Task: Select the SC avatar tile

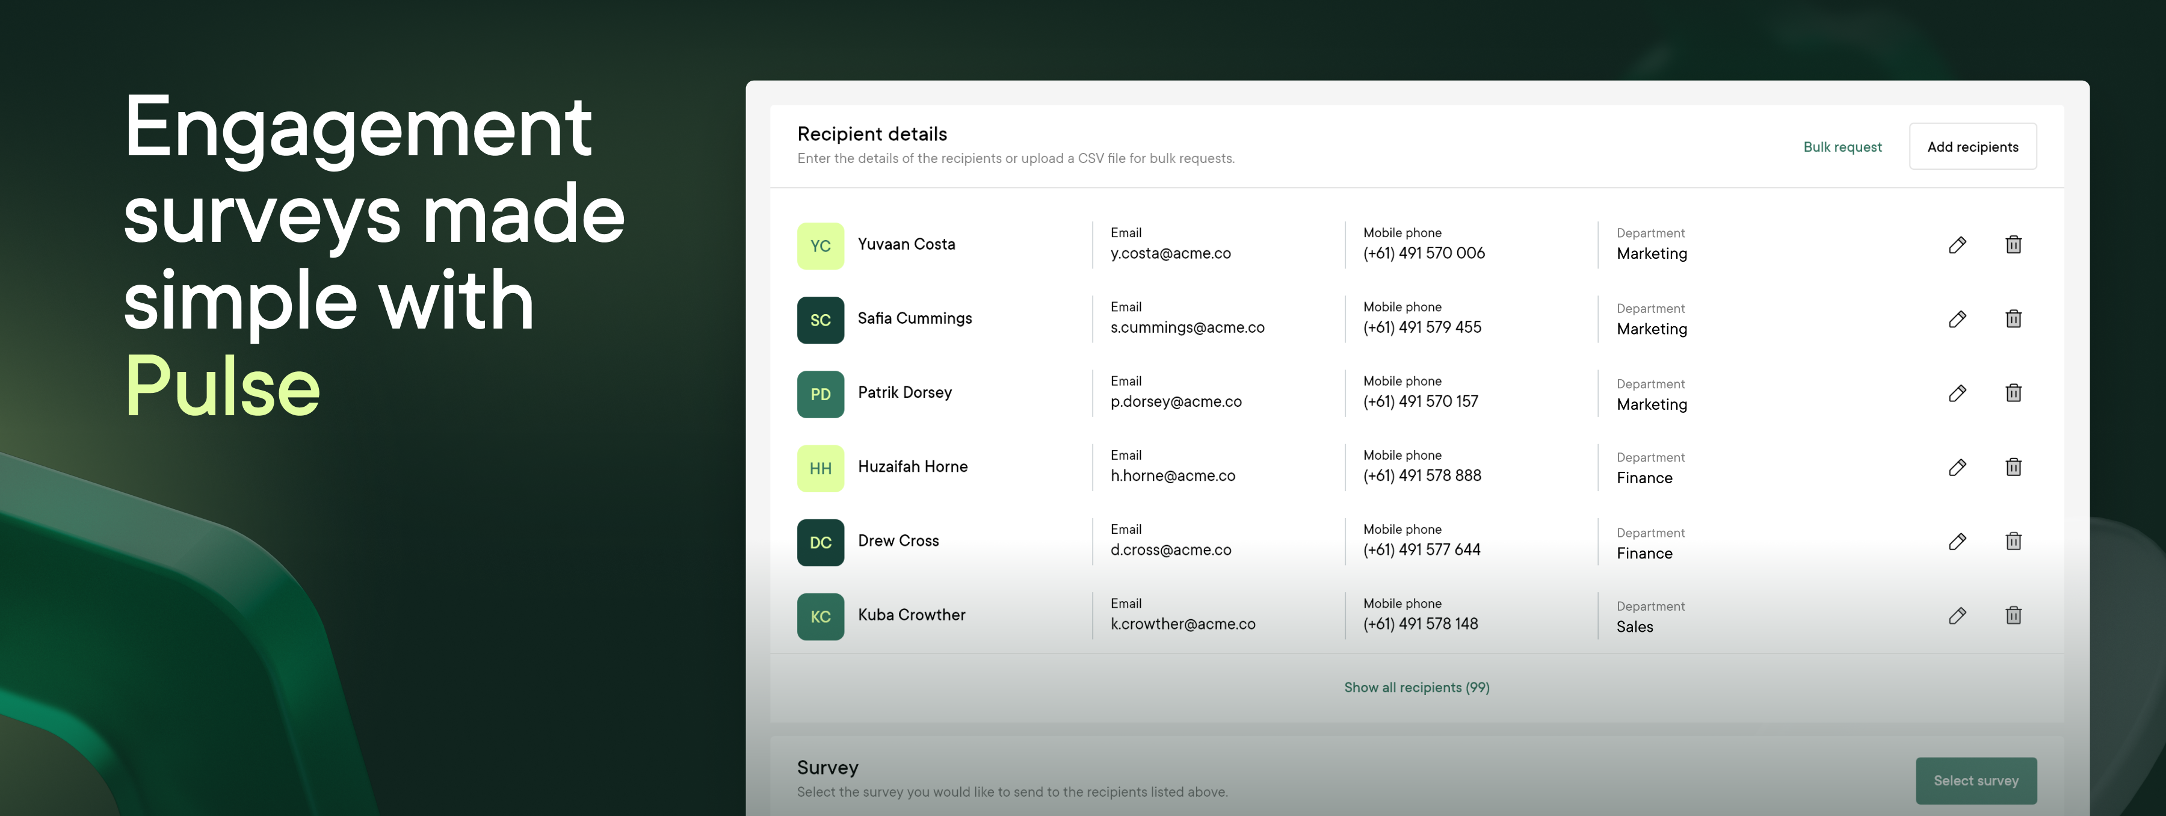Action: tap(820, 320)
